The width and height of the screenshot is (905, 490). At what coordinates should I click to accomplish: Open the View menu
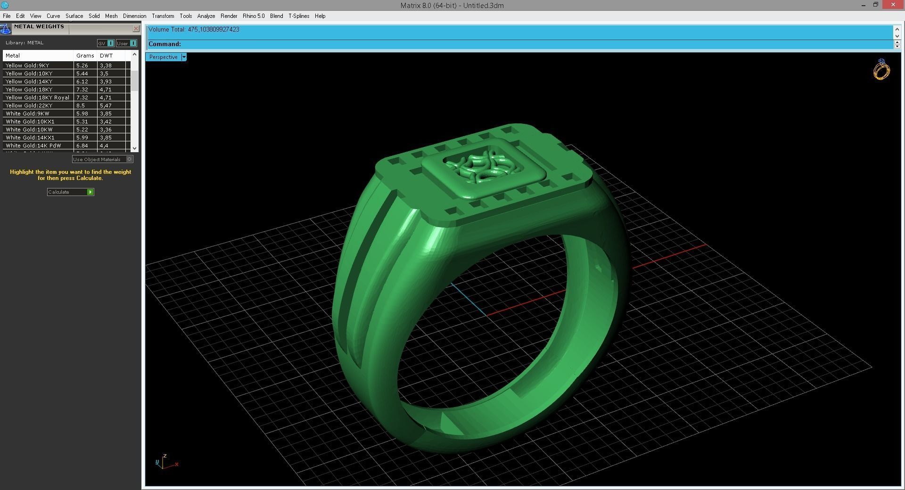point(35,16)
